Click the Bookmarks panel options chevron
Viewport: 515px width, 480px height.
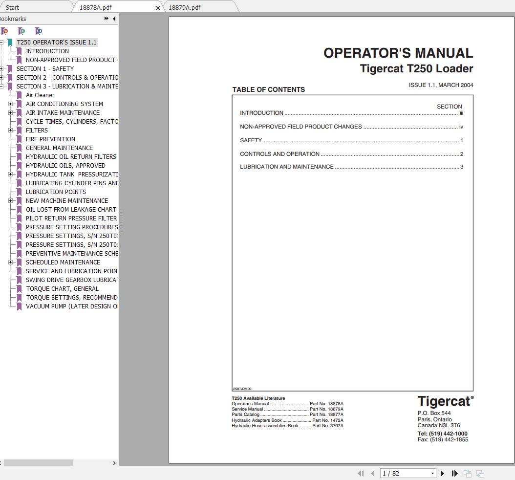click(105, 19)
